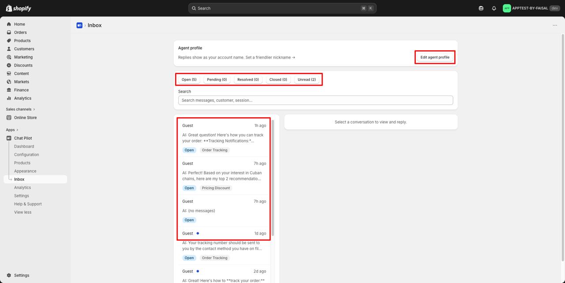Viewport: 565px width, 283px height.
Task: Select Inbox in Chat Pilot menu
Action: pos(35,179)
